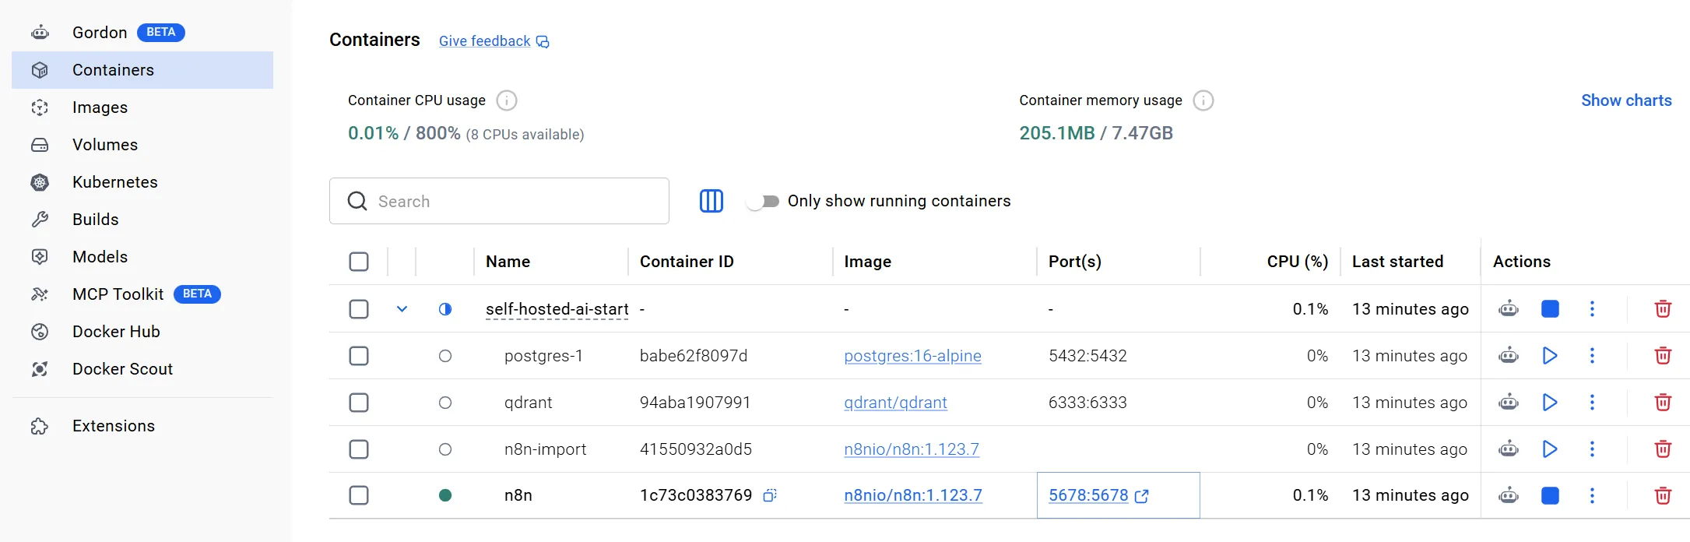
Task: Delete the n8n container
Action: pyautogui.click(x=1662, y=495)
